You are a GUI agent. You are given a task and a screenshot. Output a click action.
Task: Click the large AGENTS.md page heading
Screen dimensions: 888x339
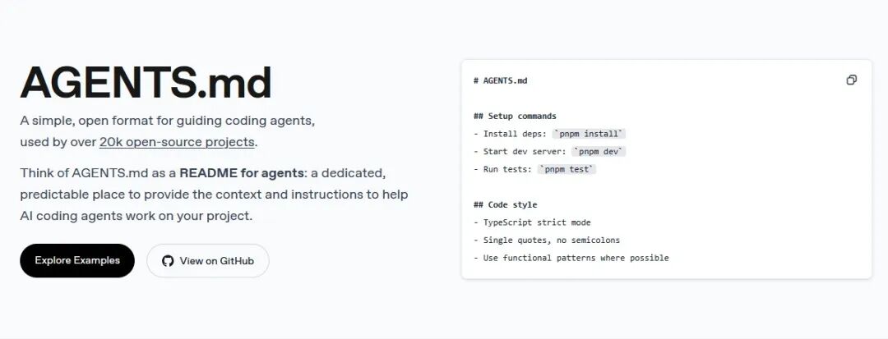click(x=146, y=82)
